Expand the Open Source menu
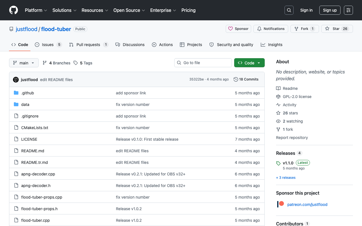The width and height of the screenshot is (362, 226). pos(129,10)
